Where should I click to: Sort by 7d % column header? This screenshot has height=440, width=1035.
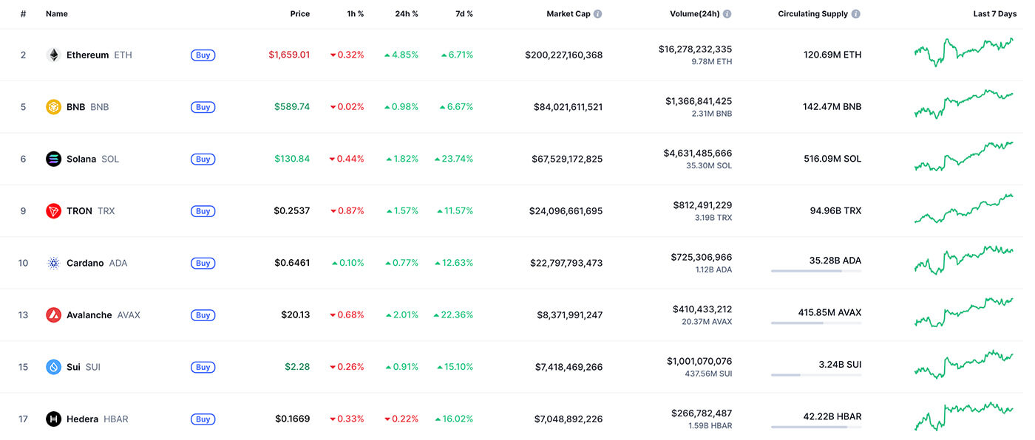[464, 14]
